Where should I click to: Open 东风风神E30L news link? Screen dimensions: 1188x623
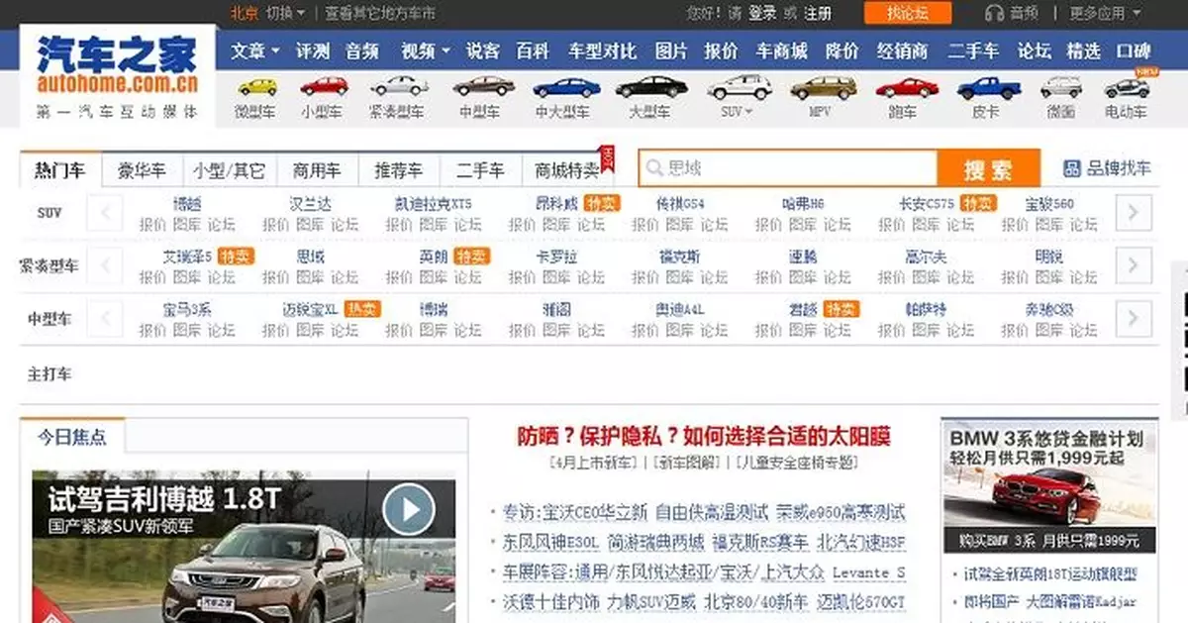pos(551,543)
